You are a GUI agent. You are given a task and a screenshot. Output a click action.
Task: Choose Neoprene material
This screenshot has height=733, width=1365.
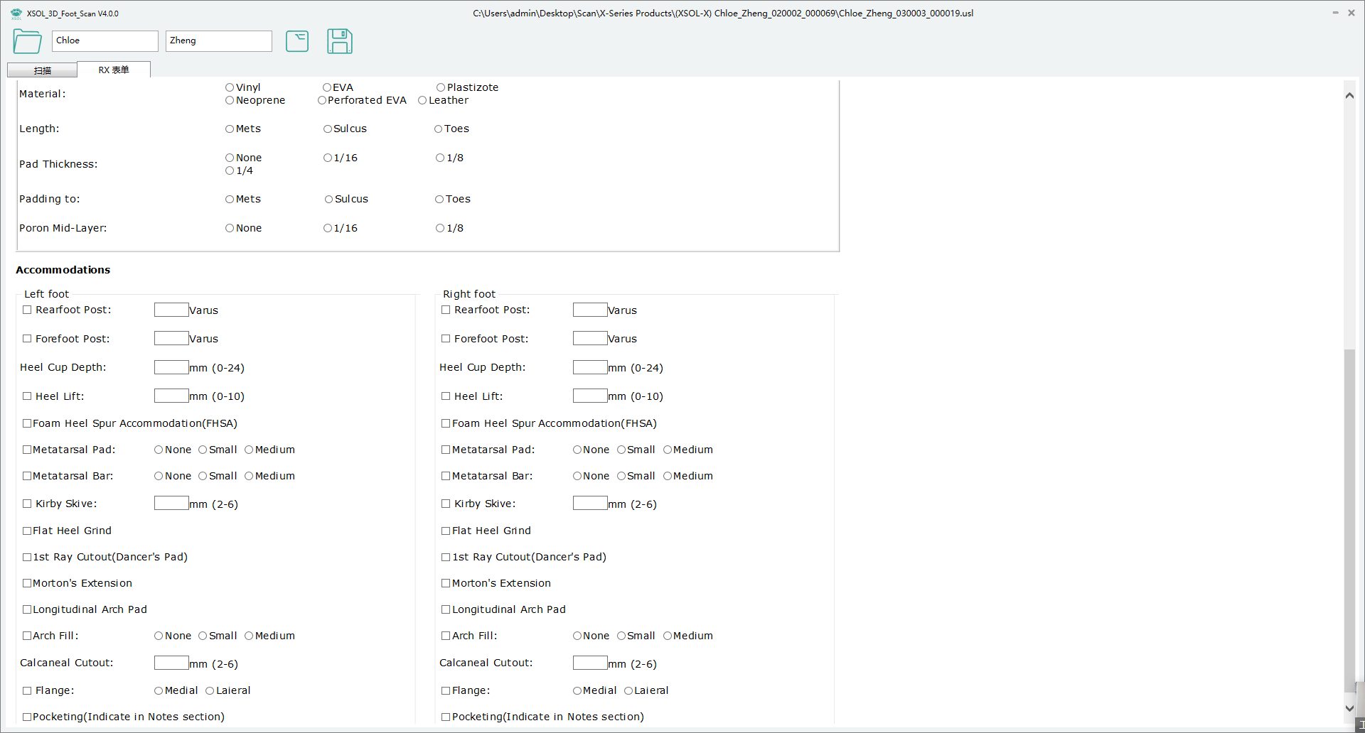point(230,100)
